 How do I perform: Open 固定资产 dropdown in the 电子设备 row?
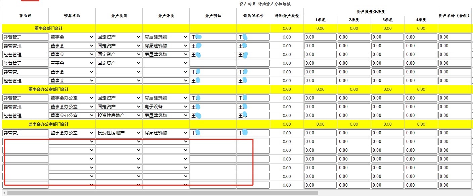pos(119,107)
